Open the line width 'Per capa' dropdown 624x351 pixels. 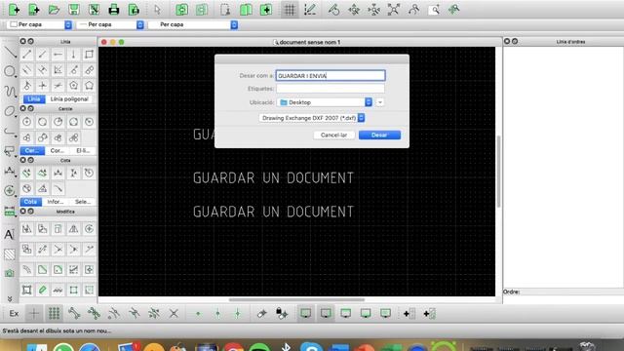point(110,24)
